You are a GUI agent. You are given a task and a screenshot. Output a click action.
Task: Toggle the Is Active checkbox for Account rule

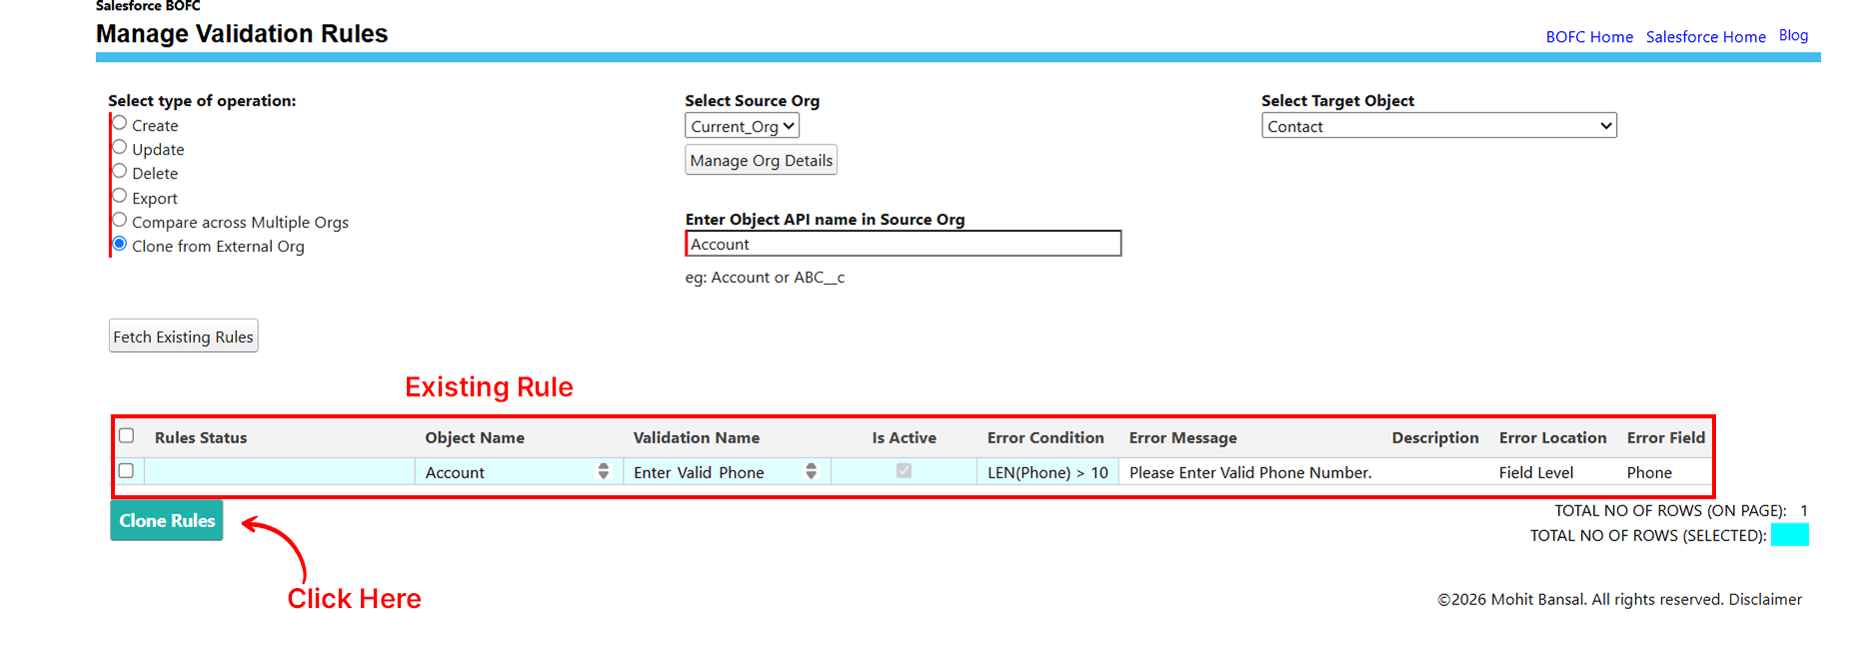[x=904, y=470]
